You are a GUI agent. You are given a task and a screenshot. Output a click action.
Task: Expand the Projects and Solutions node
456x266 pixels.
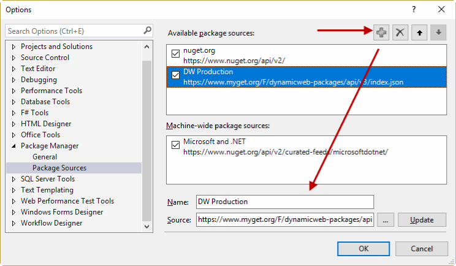click(15, 47)
